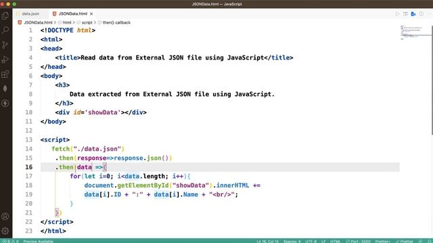Change encoding via UTF-8 status item
This screenshot has width=433, height=243.
click(311, 241)
